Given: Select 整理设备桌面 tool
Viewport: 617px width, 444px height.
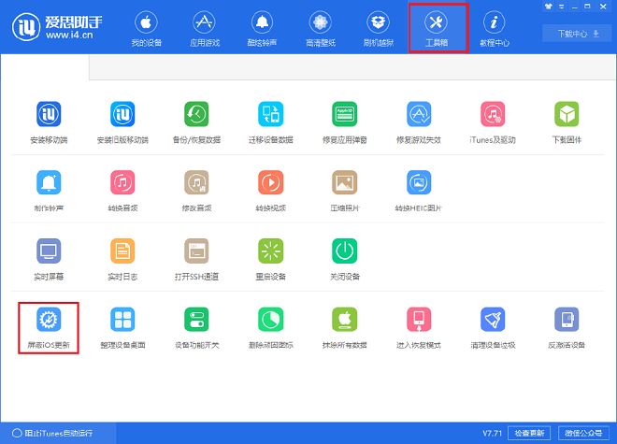Looking at the screenshot, I should [122, 321].
